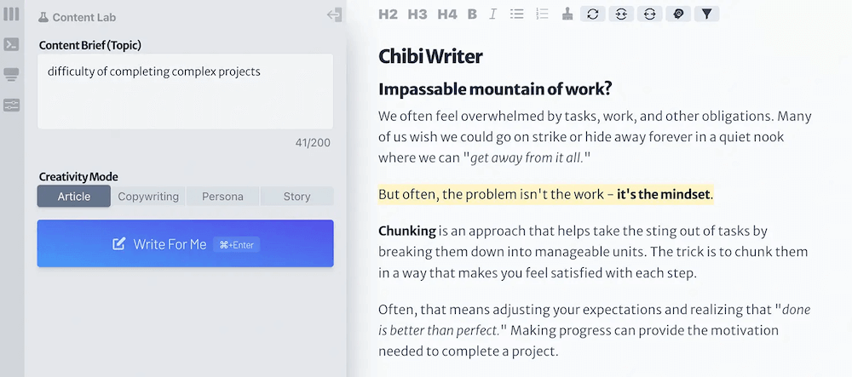Toggle bold formatting
Image resolution: width=852 pixels, height=377 pixels.
473,14
